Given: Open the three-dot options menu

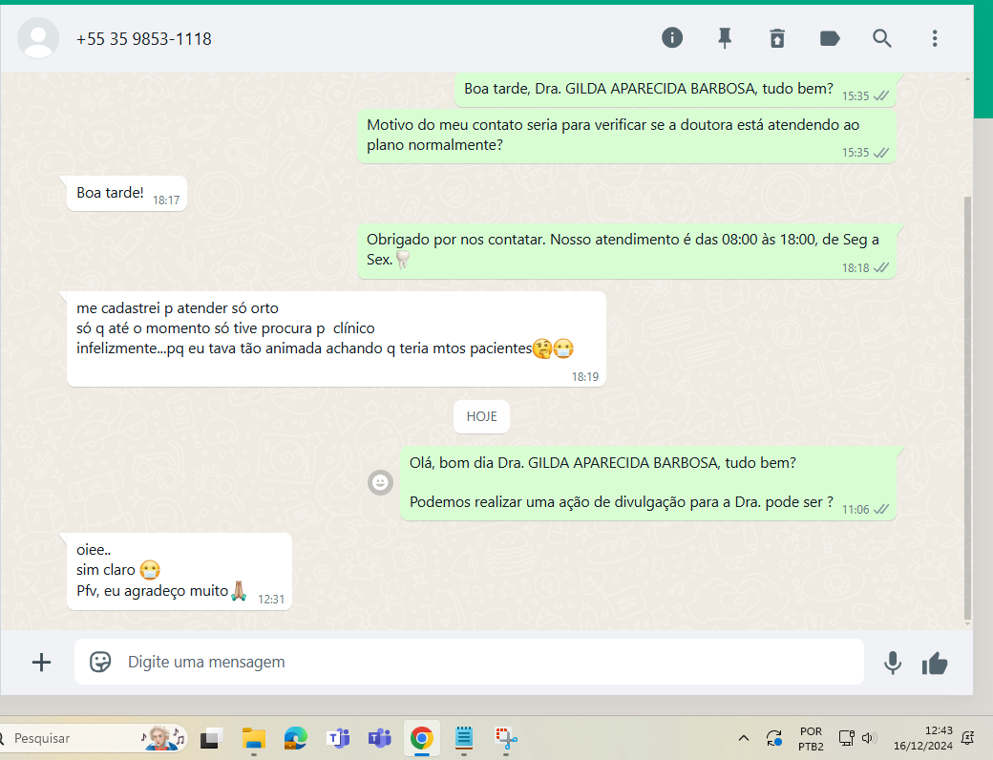Looking at the screenshot, I should pos(934,38).
